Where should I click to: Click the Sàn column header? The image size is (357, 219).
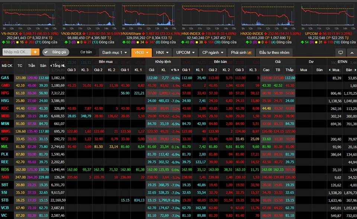point(43,65)
